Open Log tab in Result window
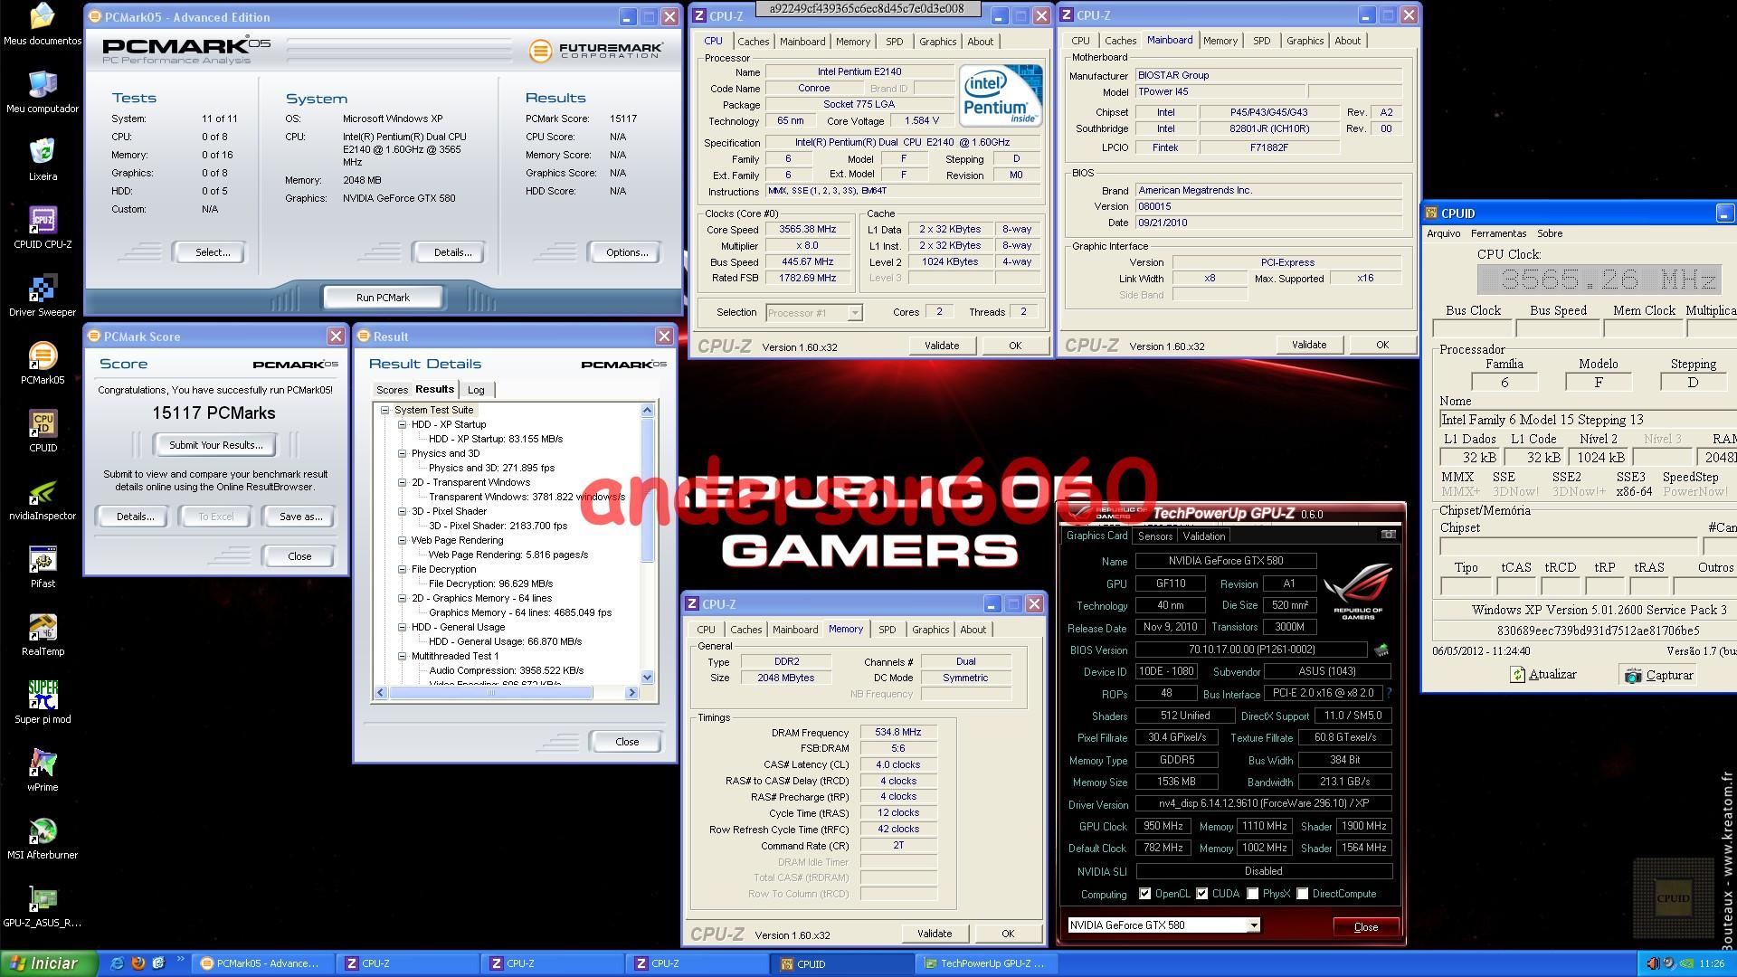Viewport: 1737px width, 977px height. pos(476,390)
